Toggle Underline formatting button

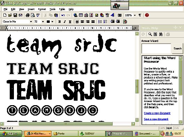pos(70,21)
